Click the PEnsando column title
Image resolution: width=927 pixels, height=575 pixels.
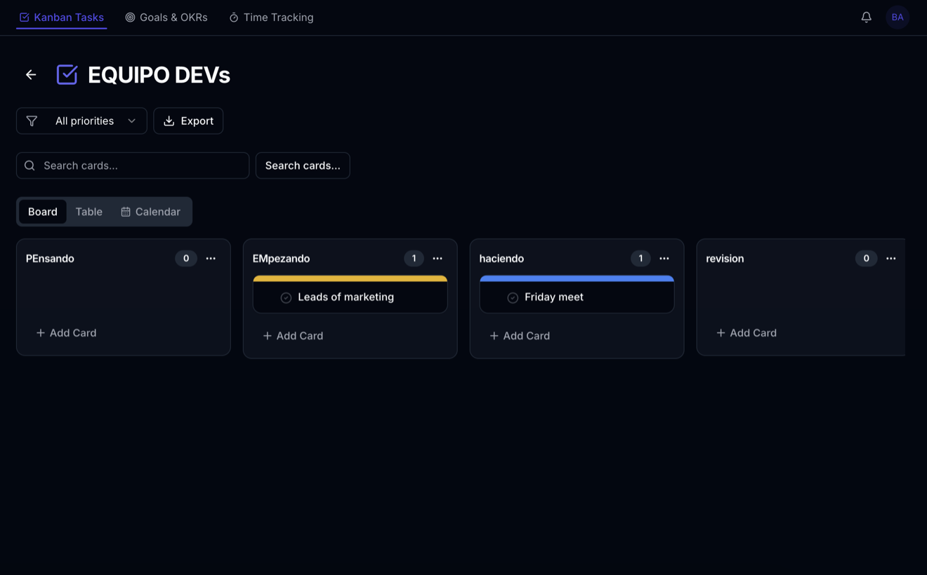click(50, 259)
